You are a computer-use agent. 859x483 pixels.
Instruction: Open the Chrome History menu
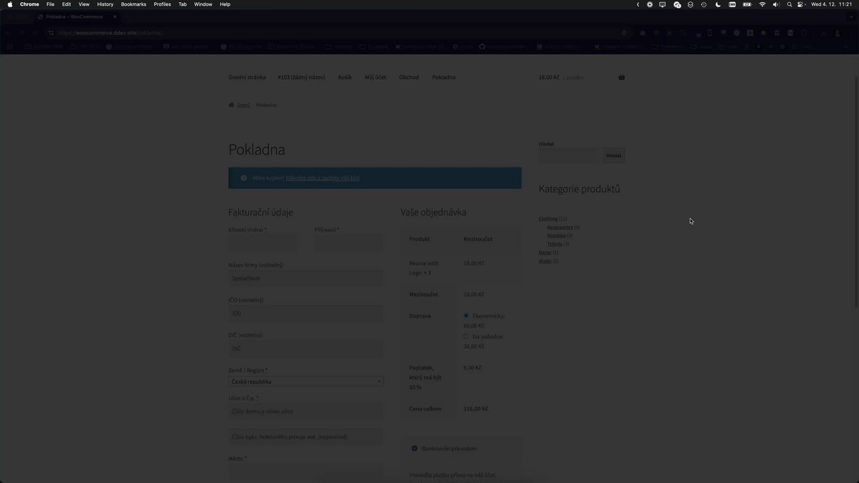pyautogui.click(x=105, y=4)
